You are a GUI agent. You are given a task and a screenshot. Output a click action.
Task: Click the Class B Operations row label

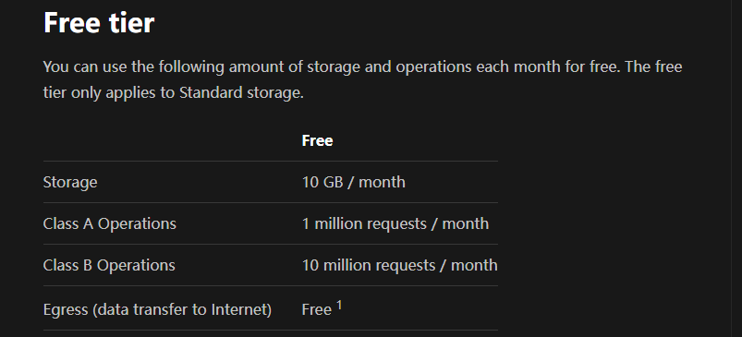109,265
